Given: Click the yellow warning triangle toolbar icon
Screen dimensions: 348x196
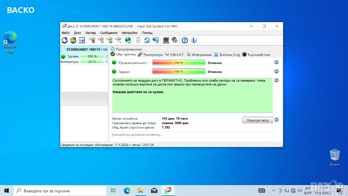Looking at the screenshot, I should click(73, 40).
